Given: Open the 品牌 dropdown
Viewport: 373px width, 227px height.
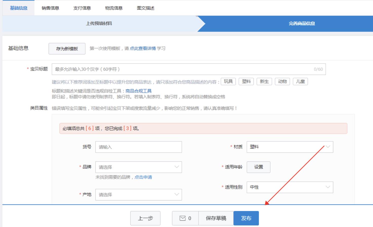Looking at the screenshot, I should pyautogui.click(x=139, y=167).
